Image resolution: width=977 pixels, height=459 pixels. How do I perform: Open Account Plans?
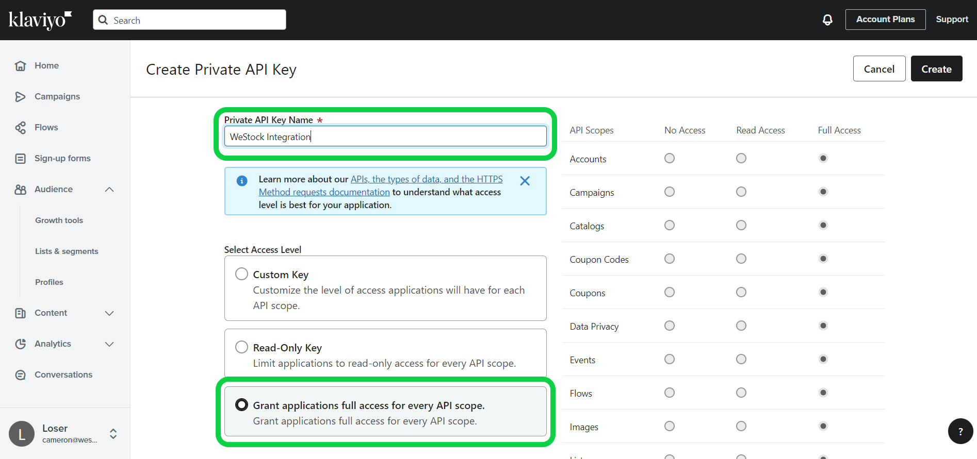885,20
